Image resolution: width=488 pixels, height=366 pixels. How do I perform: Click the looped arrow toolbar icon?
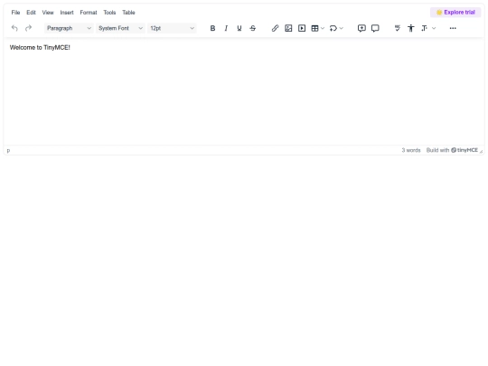point(333,28)
